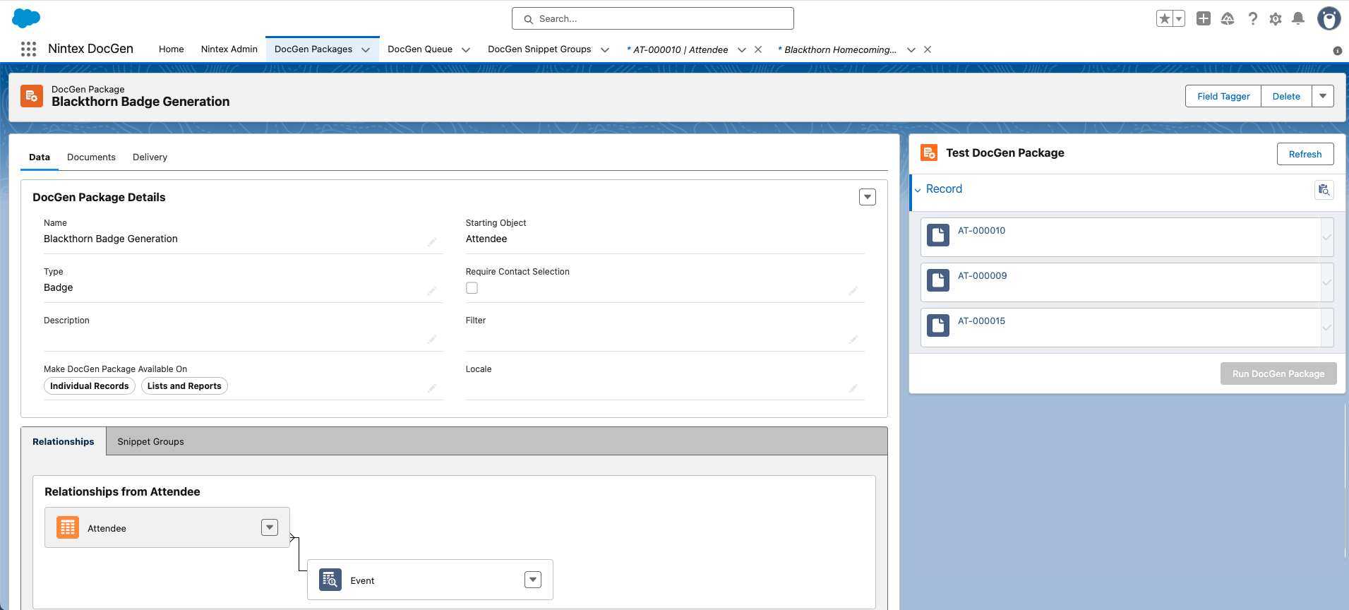
Task: Open the user profile avatar
Action: click(x=1329, y=19)
